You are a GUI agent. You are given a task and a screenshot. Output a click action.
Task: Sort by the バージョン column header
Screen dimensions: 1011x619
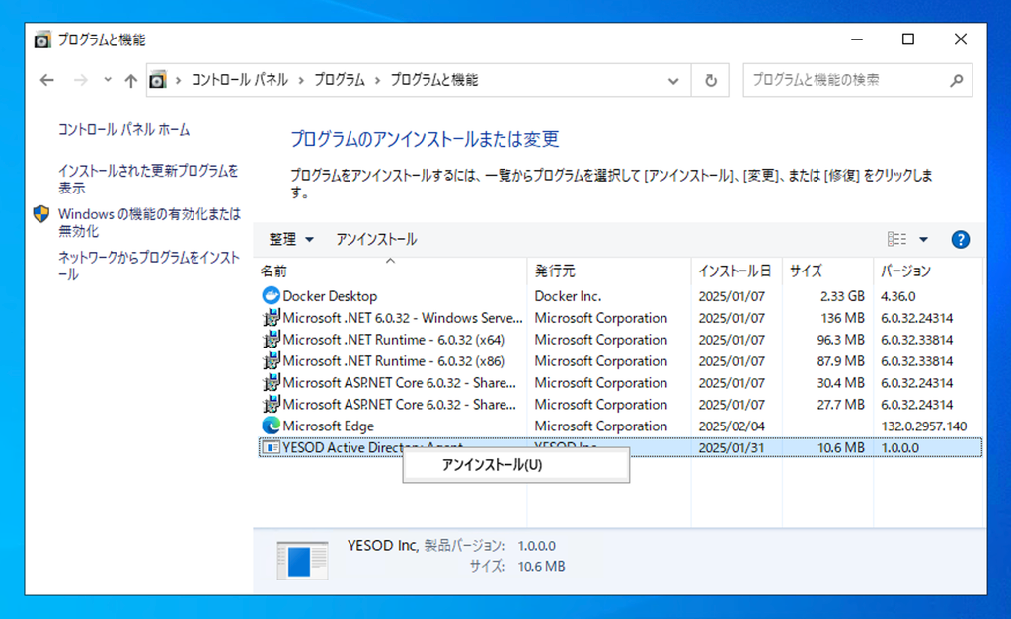click(928, 271)
